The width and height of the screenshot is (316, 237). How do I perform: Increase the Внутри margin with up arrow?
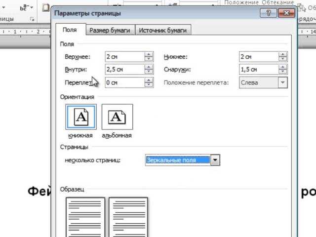149,67
